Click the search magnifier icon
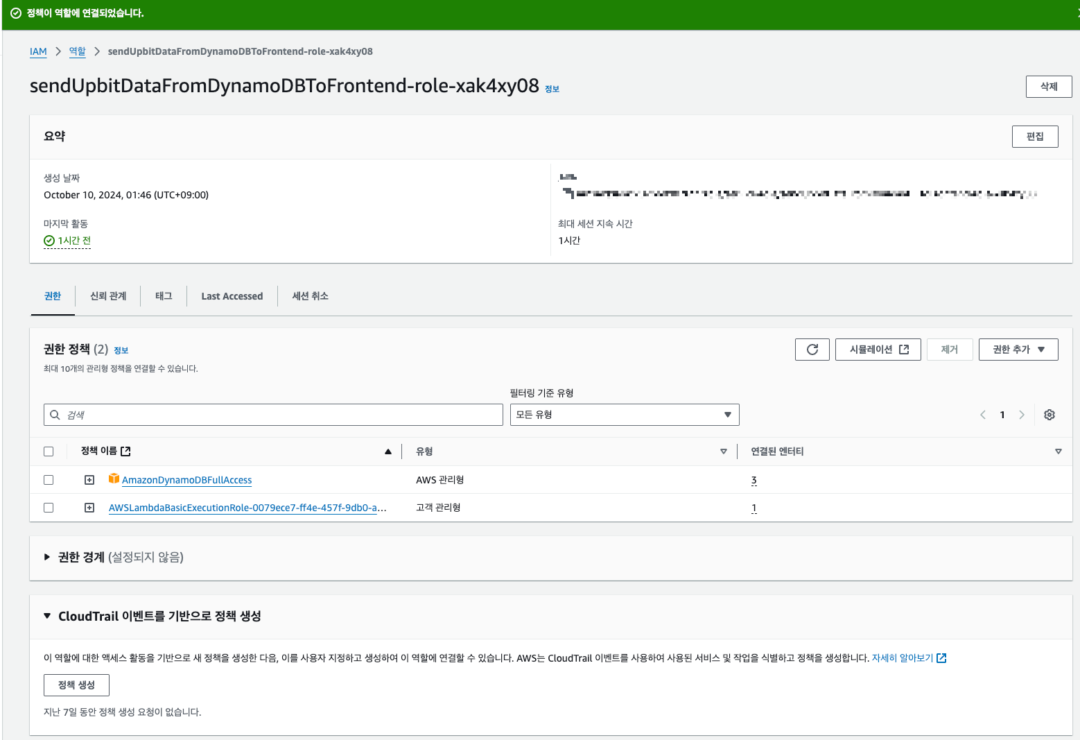Image resolution: width=1080 pixels, height=740 pixels. click(55, 415)
